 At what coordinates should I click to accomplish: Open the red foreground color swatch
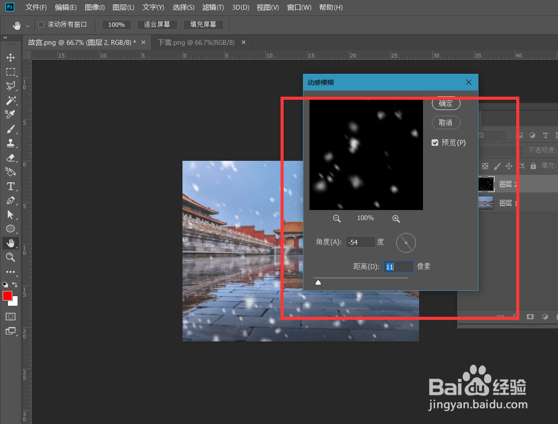click(x=7, y=296)
